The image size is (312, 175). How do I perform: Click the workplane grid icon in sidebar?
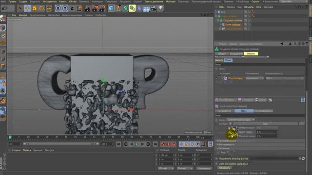tap(3, 110)
